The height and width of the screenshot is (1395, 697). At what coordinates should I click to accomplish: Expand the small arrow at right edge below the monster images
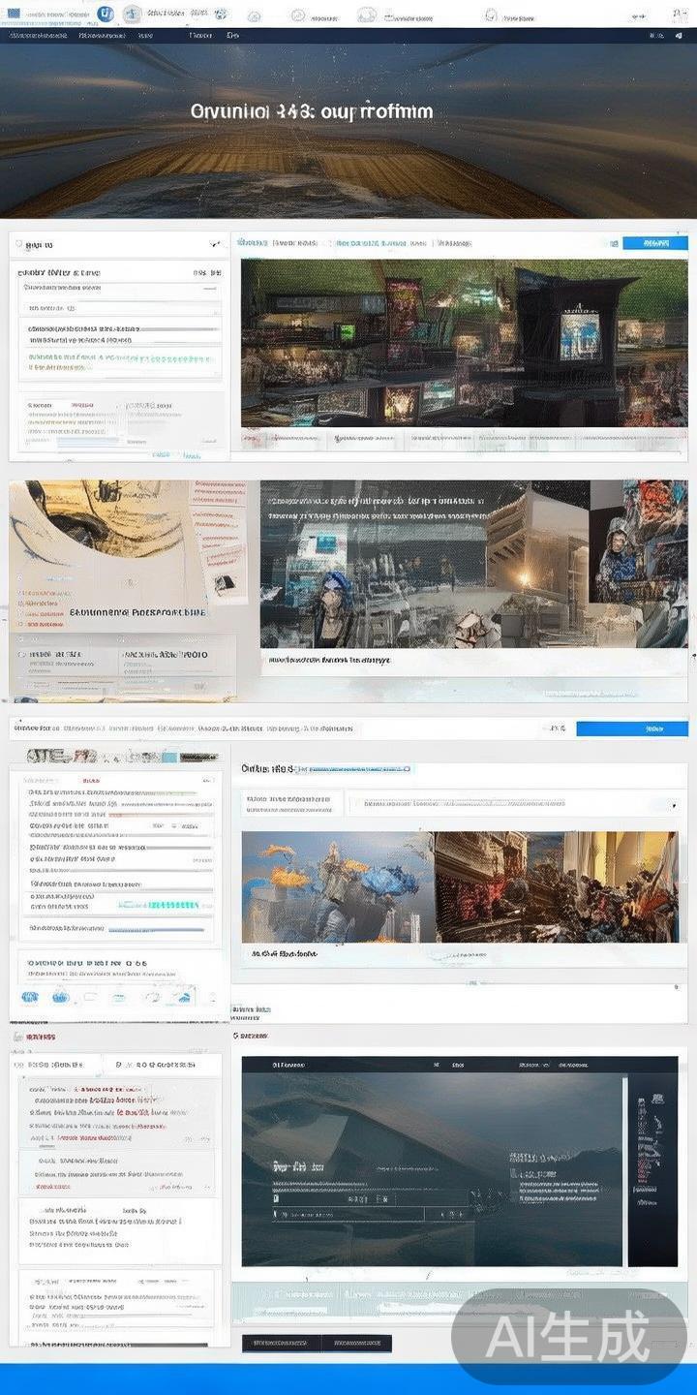(675, 987)
